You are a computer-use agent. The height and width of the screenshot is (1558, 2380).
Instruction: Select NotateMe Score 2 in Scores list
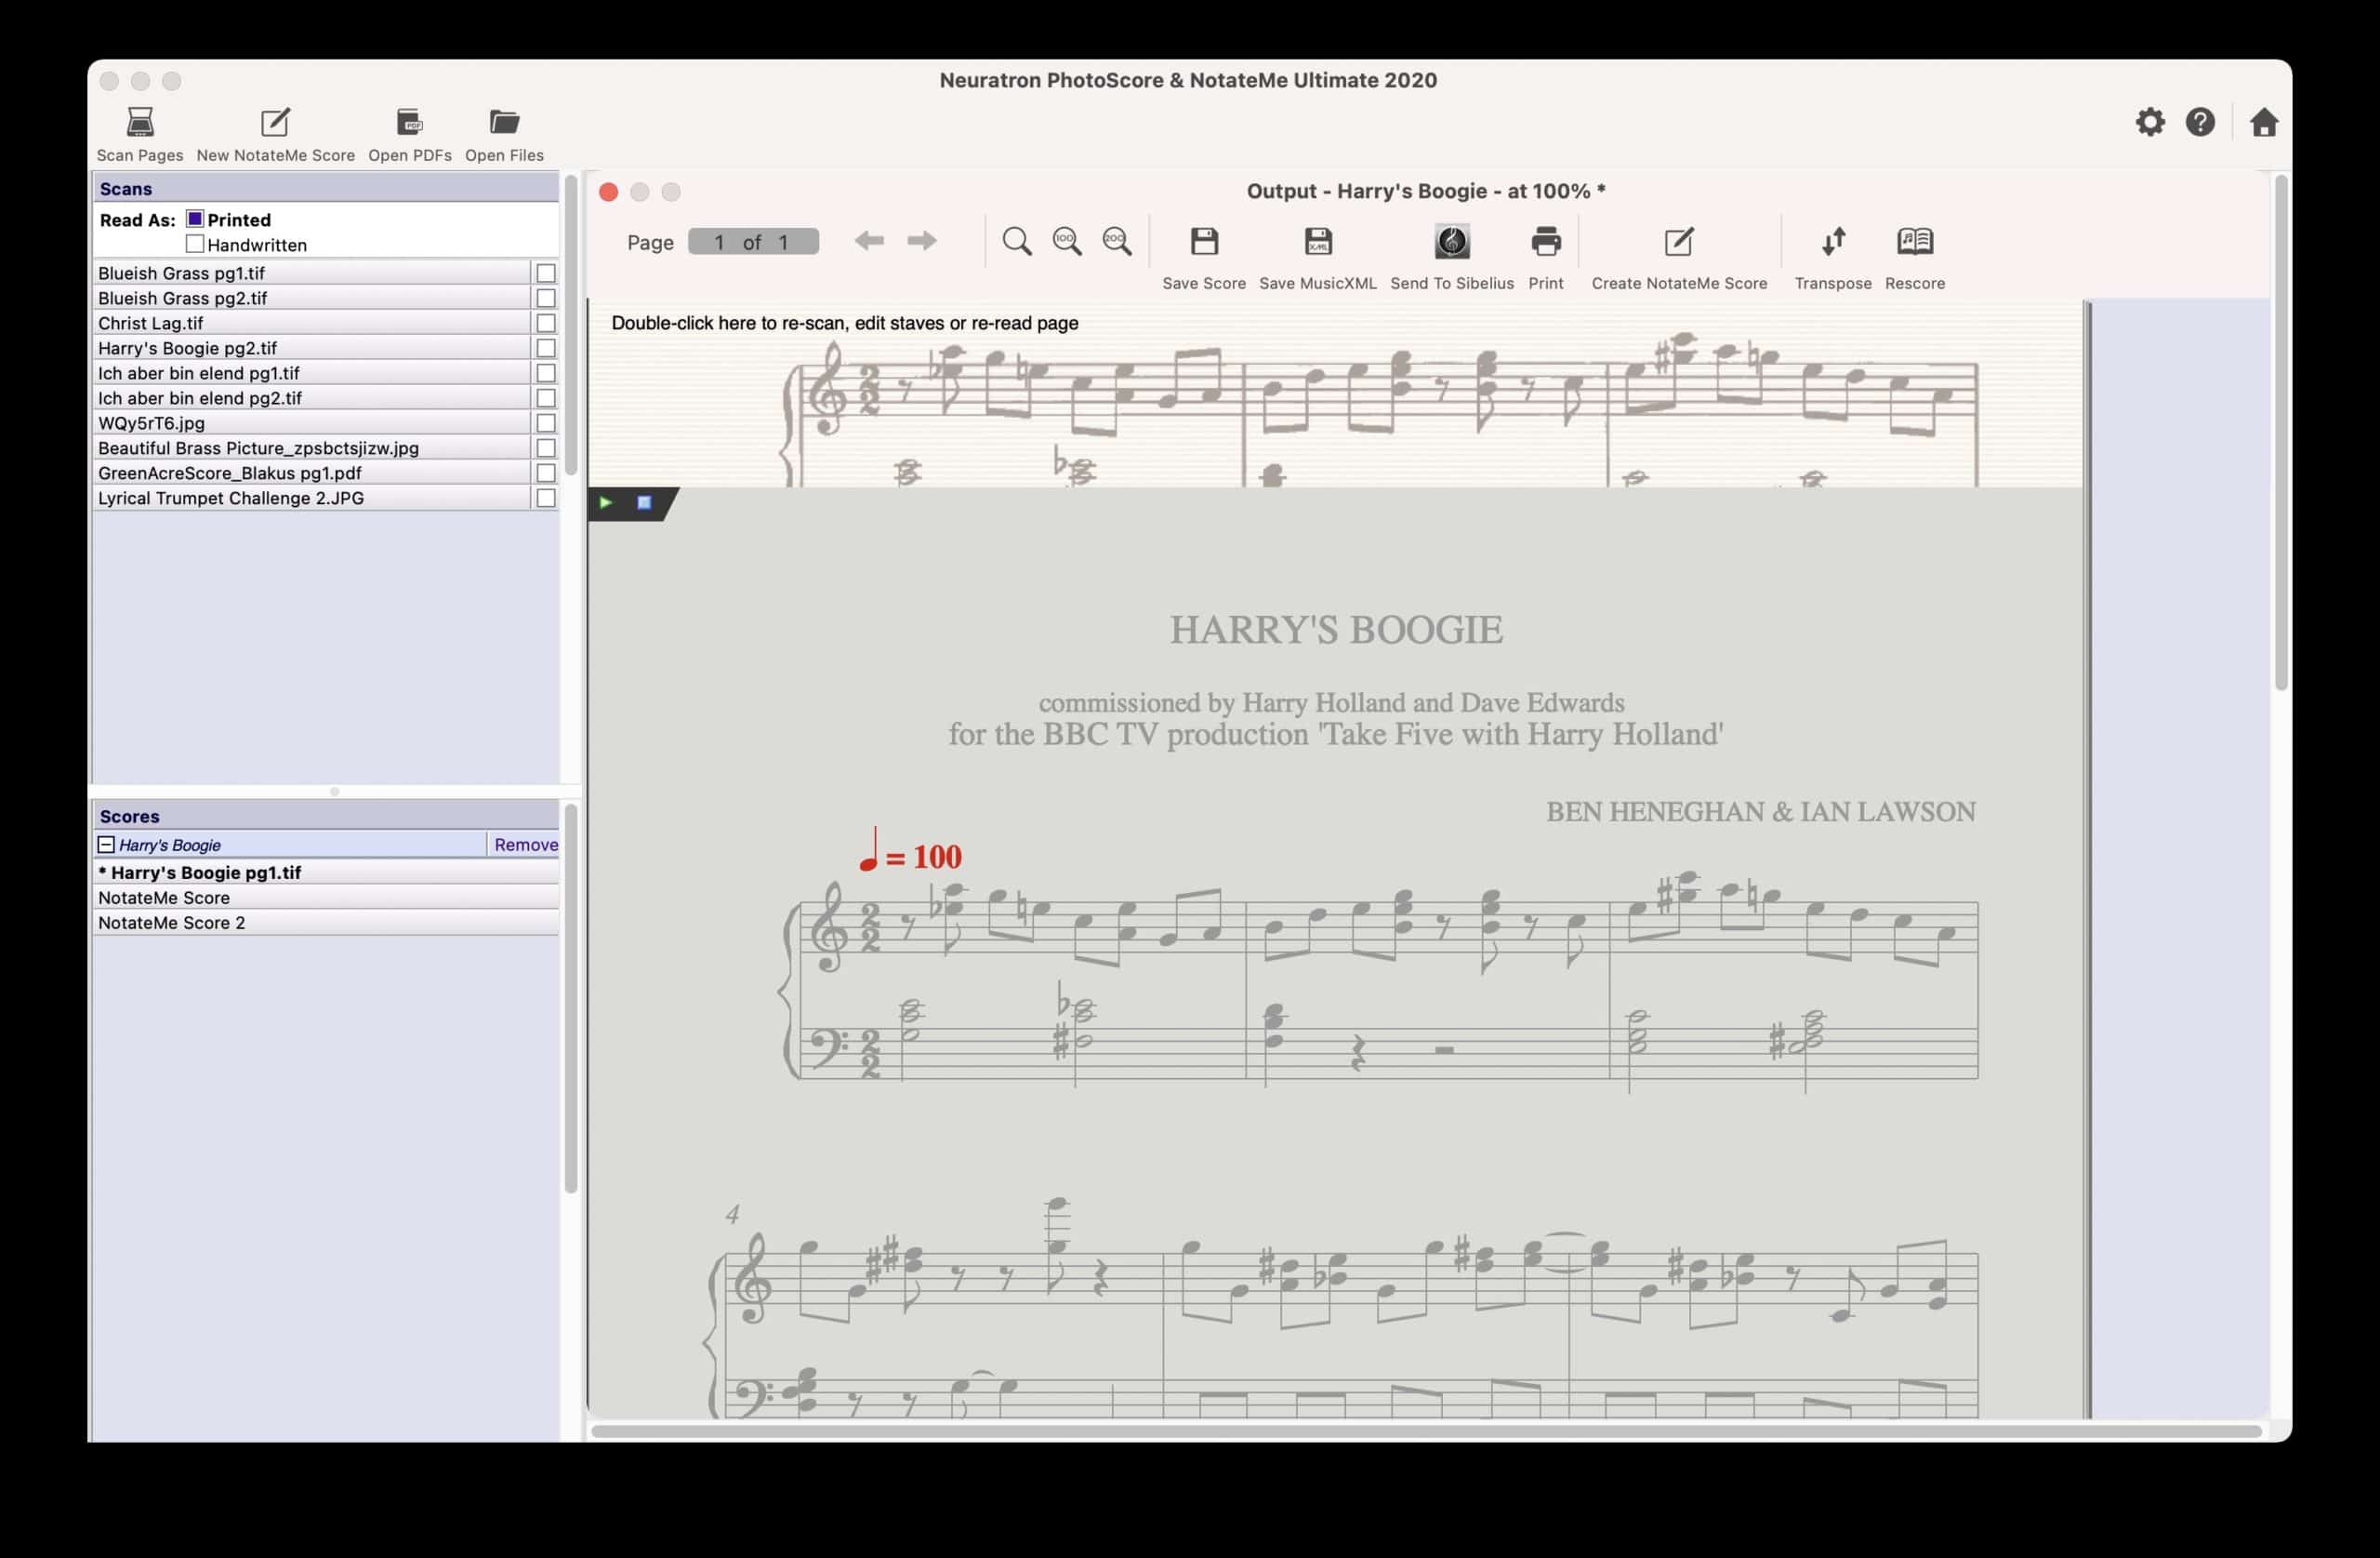(326, 923)
